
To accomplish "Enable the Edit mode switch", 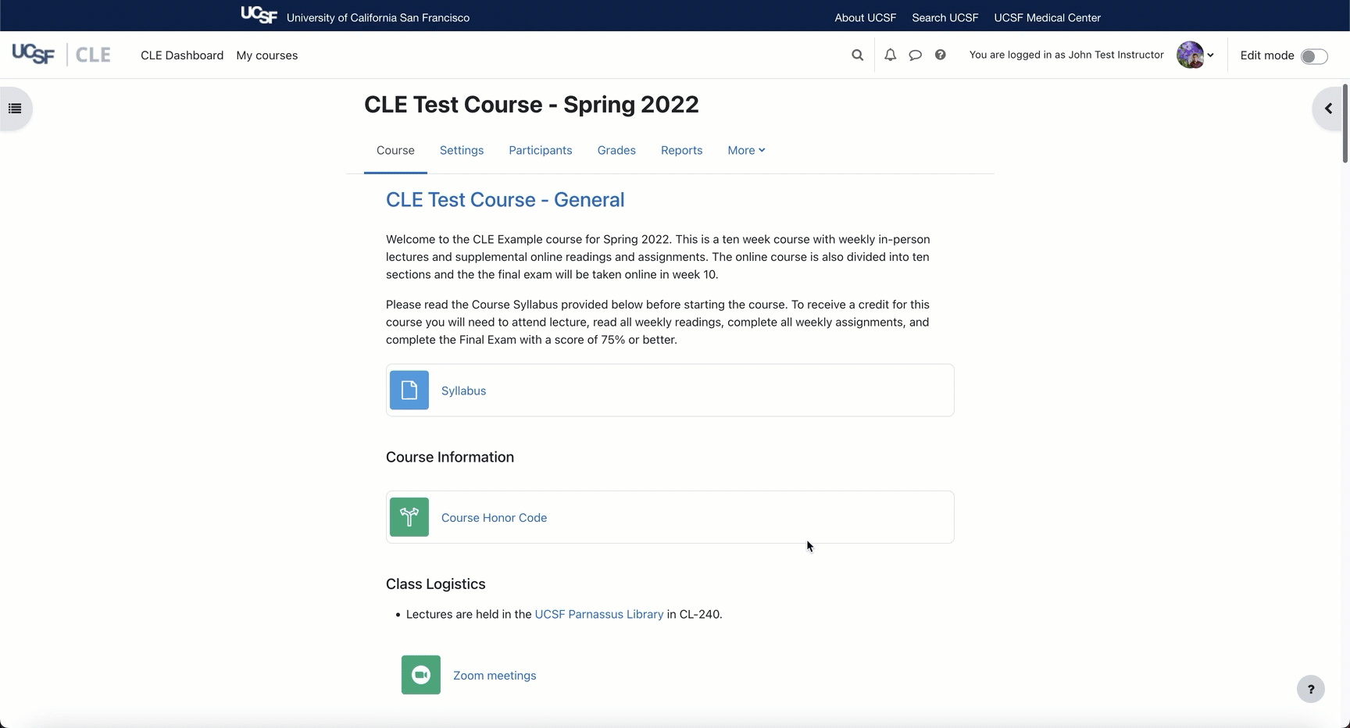I will 1313,56.
